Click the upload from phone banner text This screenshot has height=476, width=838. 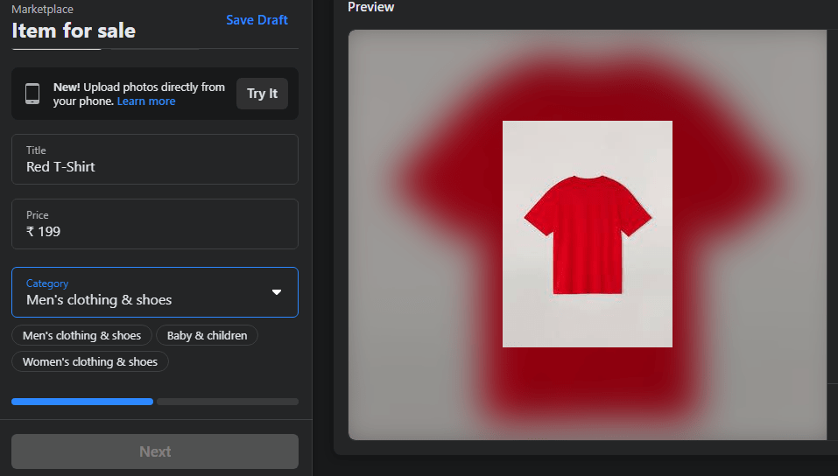coord(139,87)
